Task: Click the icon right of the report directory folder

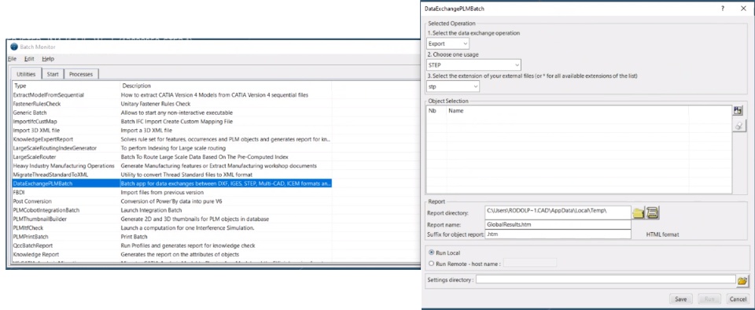Action: [x=653, y=212]
